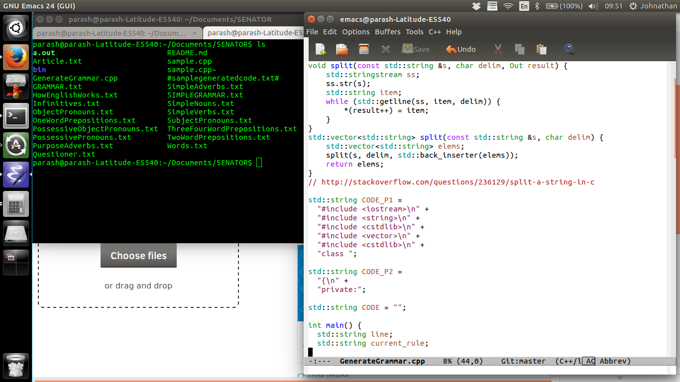
Task: Open the battery (100%) indicator
Action: coord(564,6)
